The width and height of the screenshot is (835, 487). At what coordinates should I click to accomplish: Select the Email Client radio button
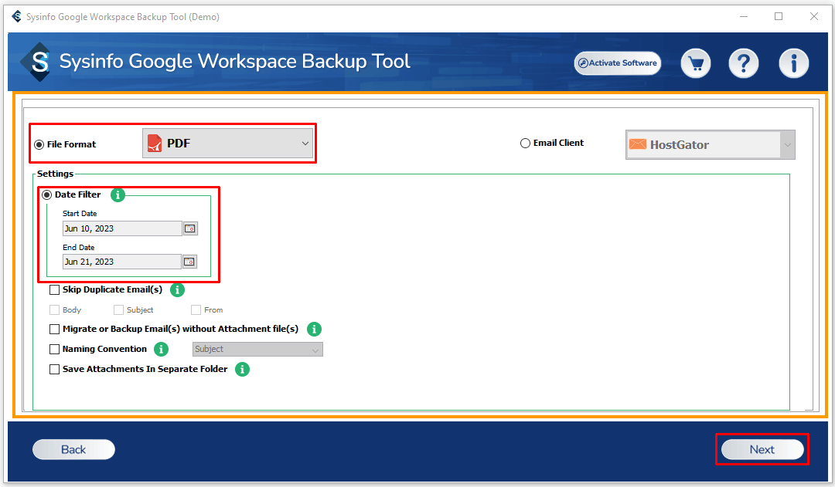(525, 143)
